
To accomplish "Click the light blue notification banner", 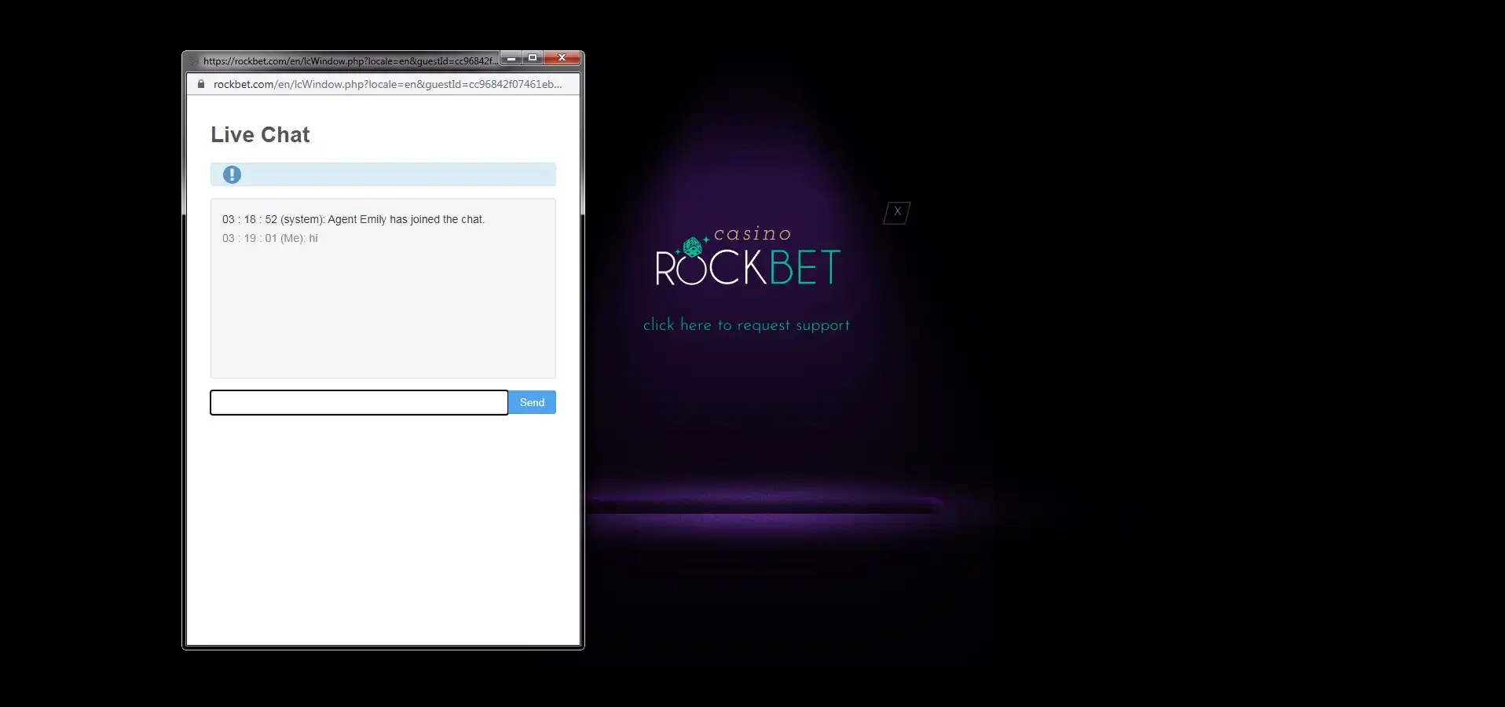I will point(393,174).
